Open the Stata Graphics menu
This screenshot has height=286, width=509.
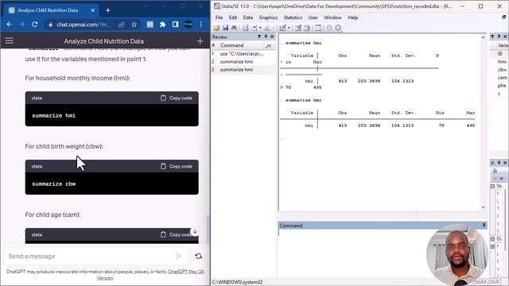tap(268, 17)
